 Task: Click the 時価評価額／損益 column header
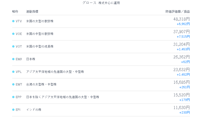(177, 12)
